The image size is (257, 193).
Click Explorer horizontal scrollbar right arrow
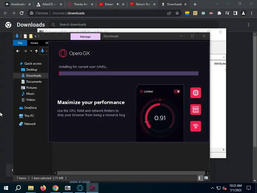tap(208, 173)
